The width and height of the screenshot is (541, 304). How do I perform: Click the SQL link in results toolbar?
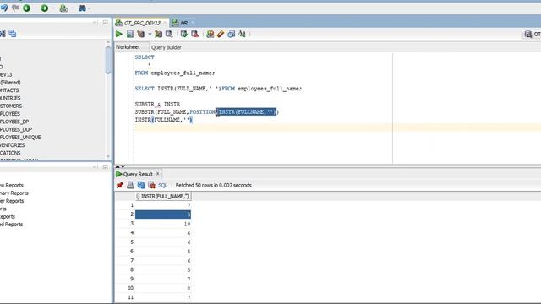coord(162,186)
